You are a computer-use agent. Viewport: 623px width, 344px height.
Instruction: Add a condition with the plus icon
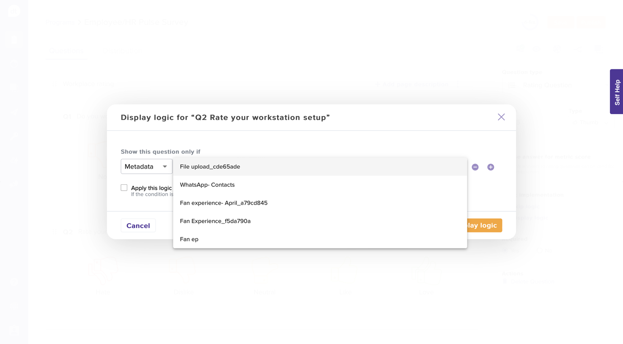click(x=491, y=167)
